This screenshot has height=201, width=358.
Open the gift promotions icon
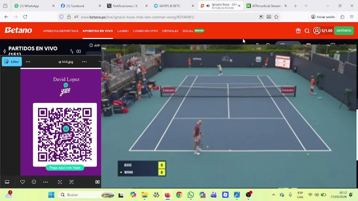pos(298,31)
